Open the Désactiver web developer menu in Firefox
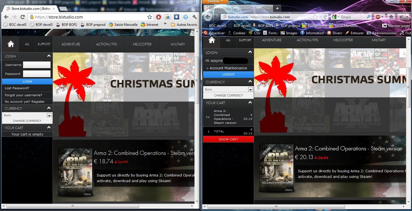 click(x=214, y=33)
